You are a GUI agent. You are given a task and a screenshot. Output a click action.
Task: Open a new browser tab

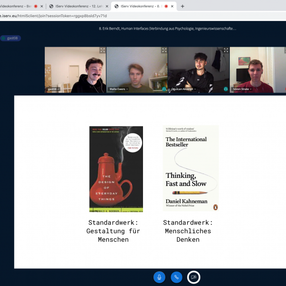(x=183, y=6)
